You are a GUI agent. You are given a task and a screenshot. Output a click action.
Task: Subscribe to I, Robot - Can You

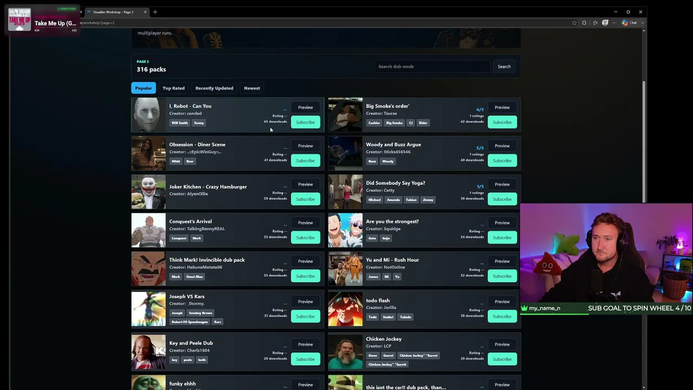[305, 122]
